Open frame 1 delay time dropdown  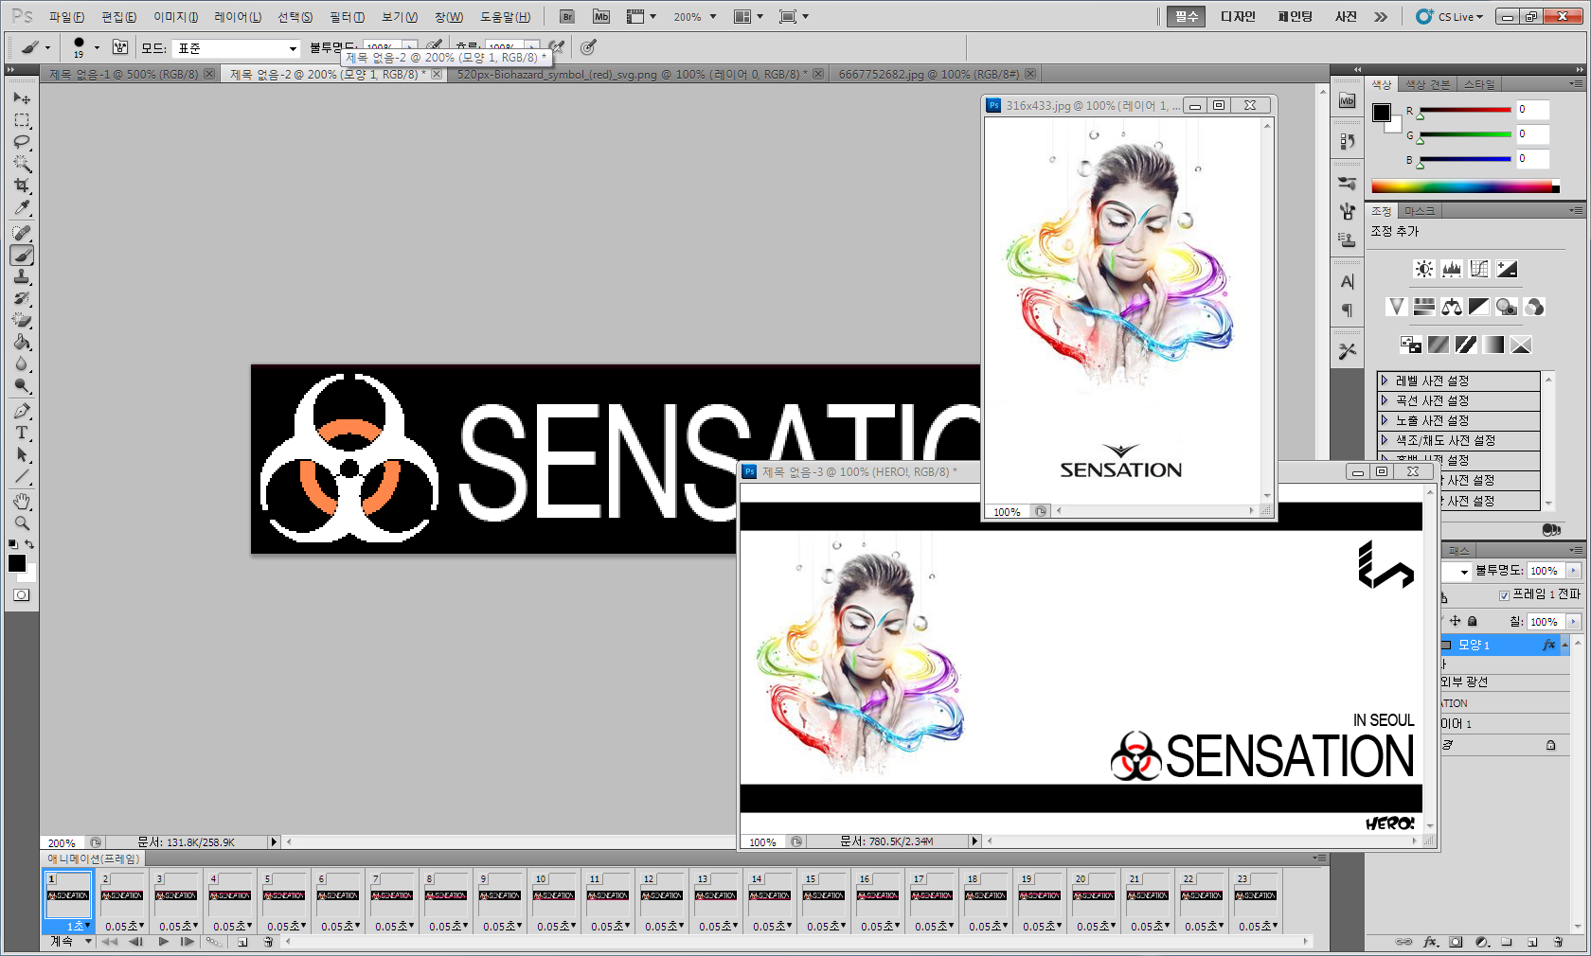tap(78, 926)
